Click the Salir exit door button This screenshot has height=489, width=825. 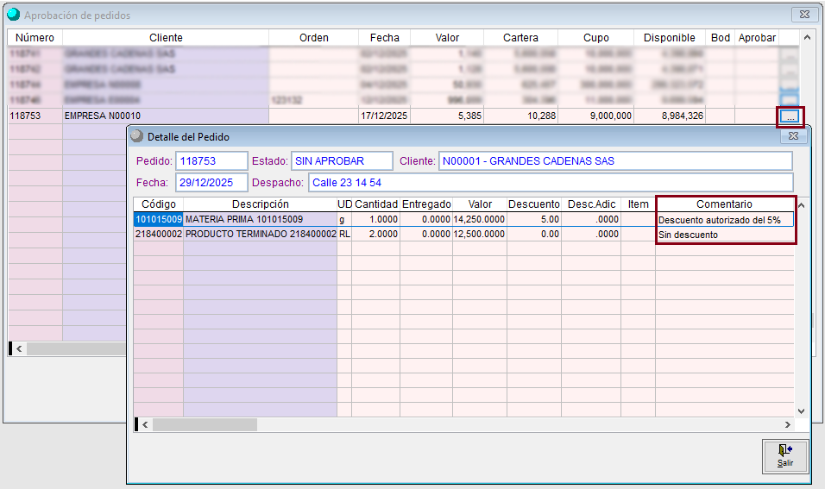click(x=784, y=455)
